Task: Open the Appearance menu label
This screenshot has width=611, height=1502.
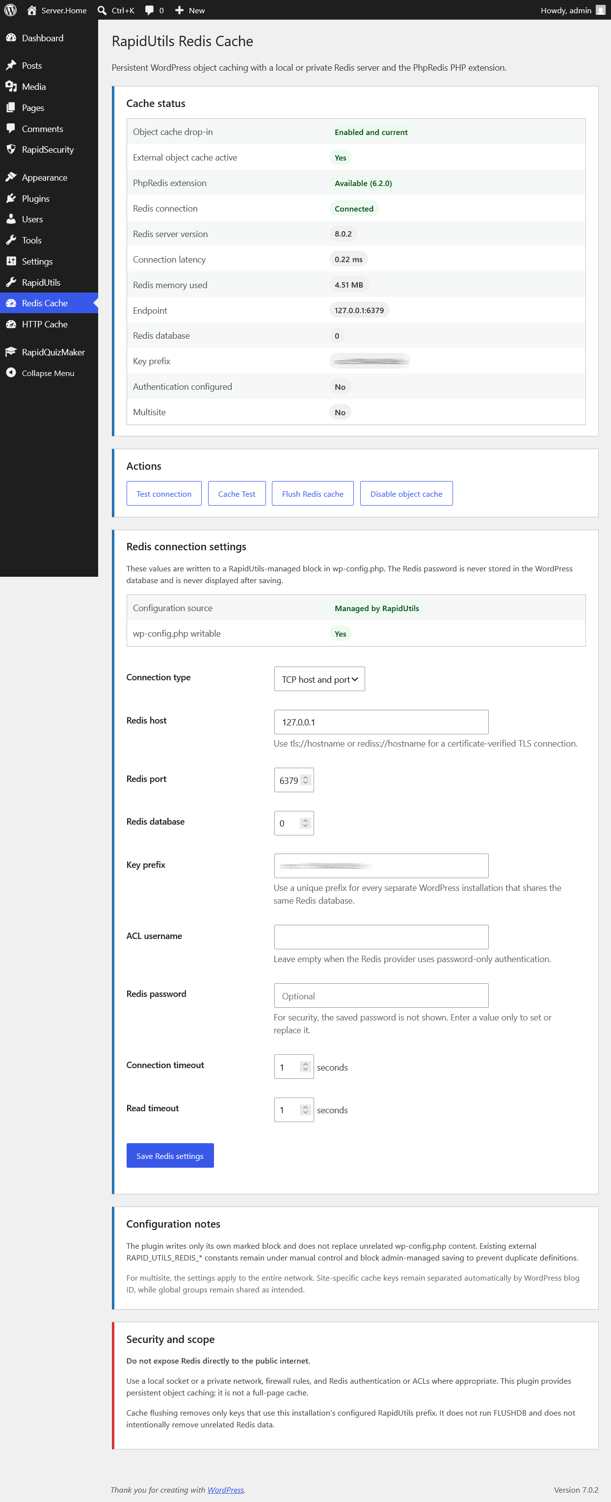Action: click(45, 177)
